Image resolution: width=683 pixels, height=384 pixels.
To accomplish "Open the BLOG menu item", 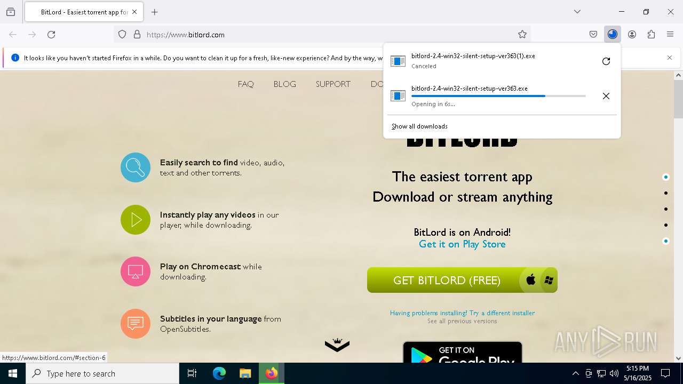I will (x=284, y=84).
